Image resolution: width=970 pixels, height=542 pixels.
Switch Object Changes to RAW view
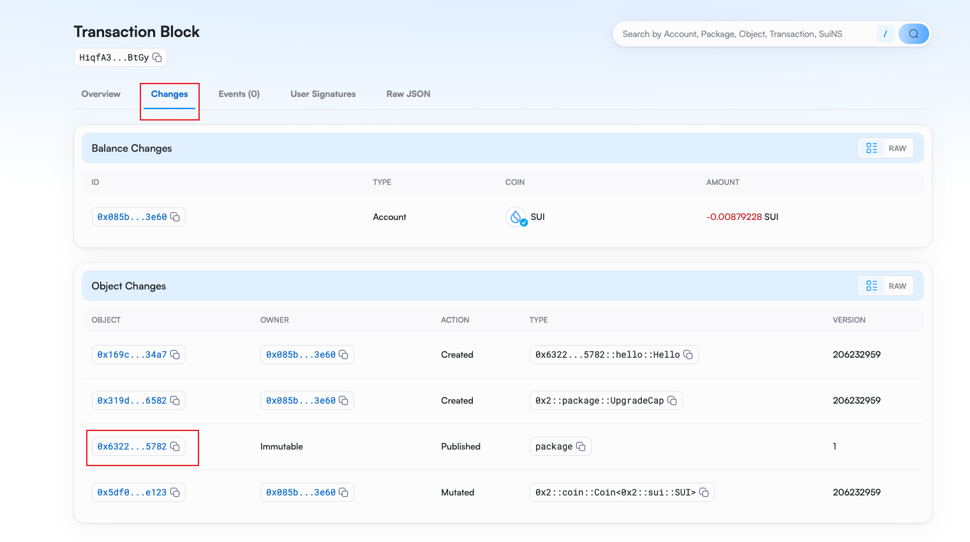897,286
